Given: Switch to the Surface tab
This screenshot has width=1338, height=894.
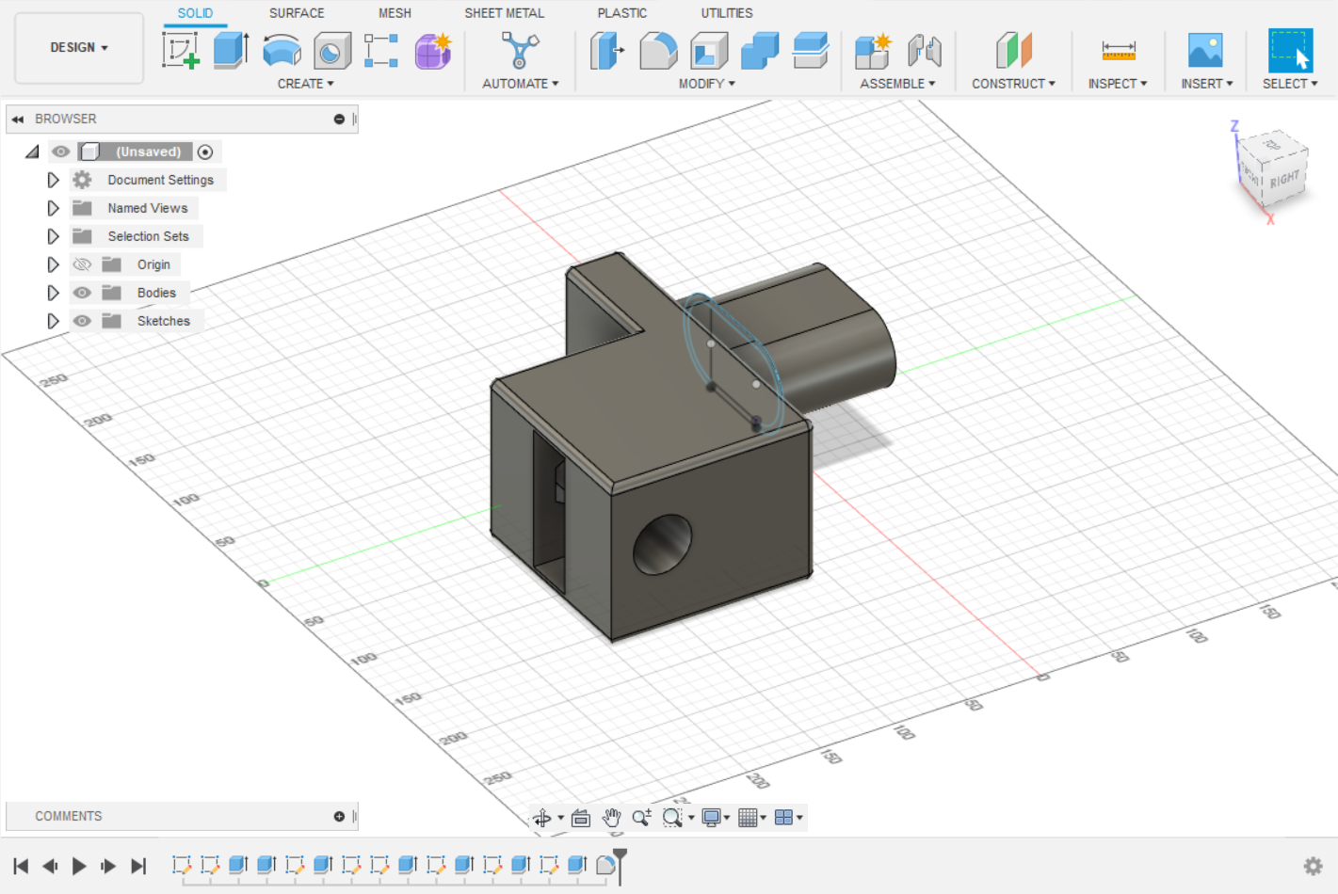Looking at the screenshot, I should tap(297, 13).
